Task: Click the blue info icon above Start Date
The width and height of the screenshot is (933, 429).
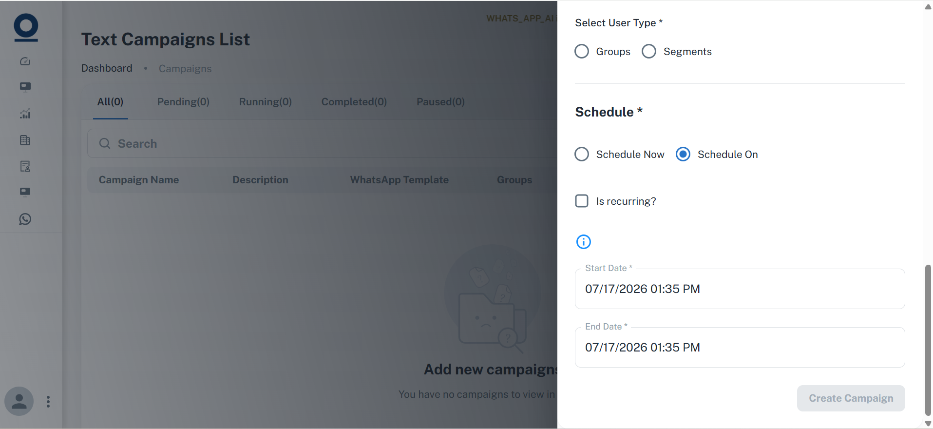Action: 583,242
